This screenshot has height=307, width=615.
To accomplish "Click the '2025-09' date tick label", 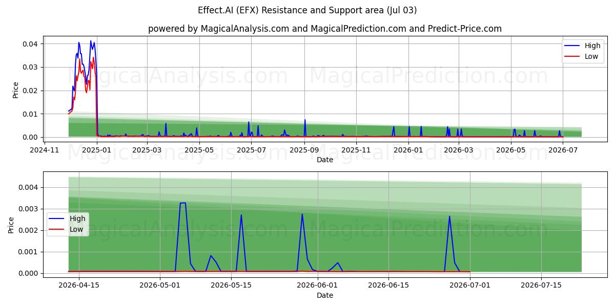I will 304,150.
